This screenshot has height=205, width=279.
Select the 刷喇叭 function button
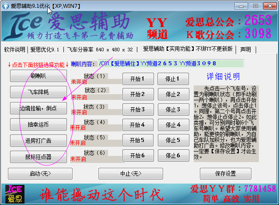pyautogui.click(x=38, y=76)
